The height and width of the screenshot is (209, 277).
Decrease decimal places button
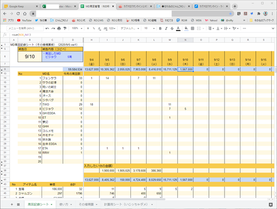[x=99, y=28]
